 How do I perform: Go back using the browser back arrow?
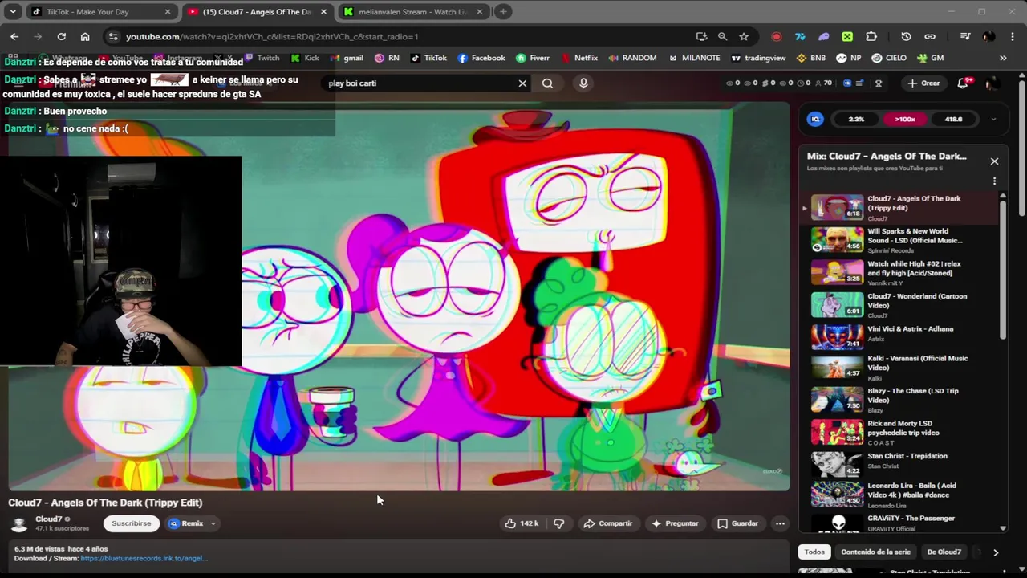(x=14, y=36)
